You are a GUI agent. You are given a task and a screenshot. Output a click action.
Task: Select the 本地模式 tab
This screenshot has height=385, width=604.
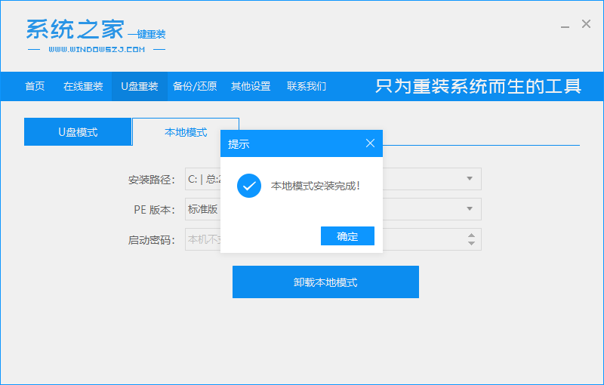pos(186,132)
